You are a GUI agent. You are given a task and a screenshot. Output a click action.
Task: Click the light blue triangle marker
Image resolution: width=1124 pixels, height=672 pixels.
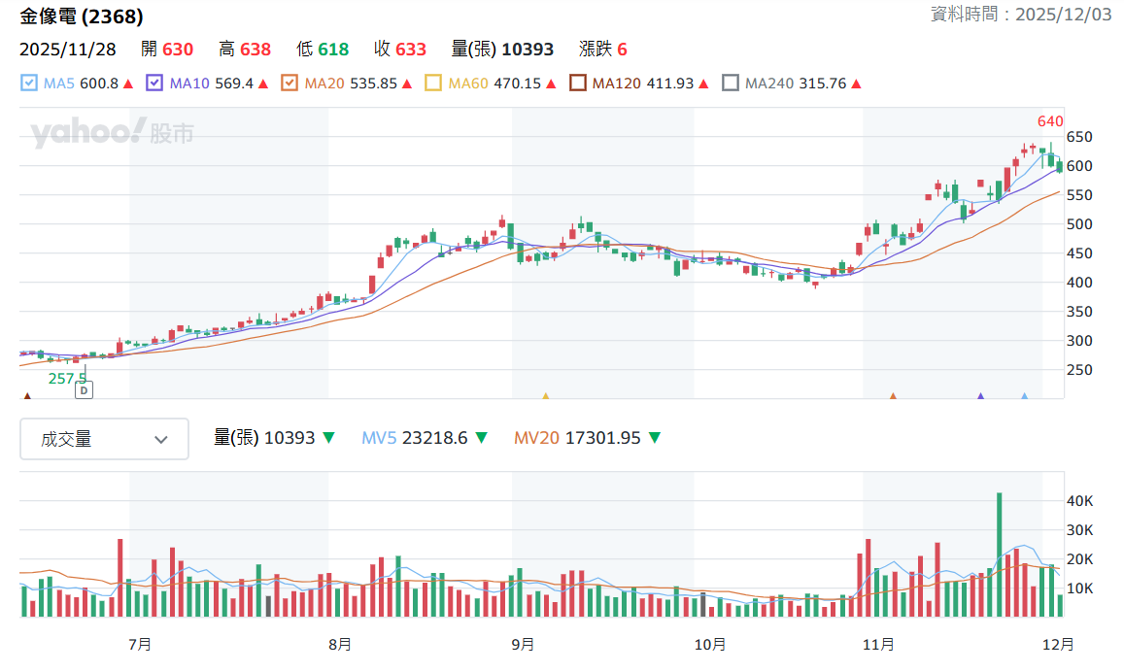pos(1024,395)
